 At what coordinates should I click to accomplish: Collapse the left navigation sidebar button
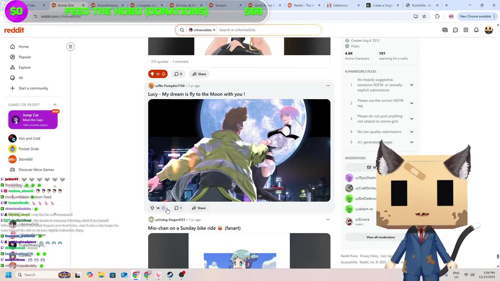pyautogui.click(x=70, y=47)
